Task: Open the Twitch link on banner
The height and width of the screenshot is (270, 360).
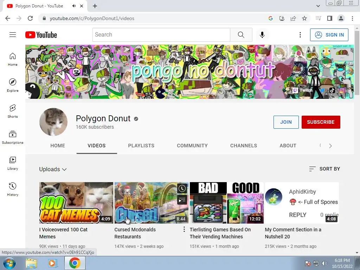Action: [303, 90]
